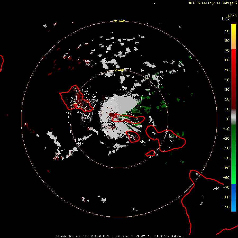Click the 100 NMI range ring label
The height and width of the screenshot is (238, 238).
pos(119,21)
